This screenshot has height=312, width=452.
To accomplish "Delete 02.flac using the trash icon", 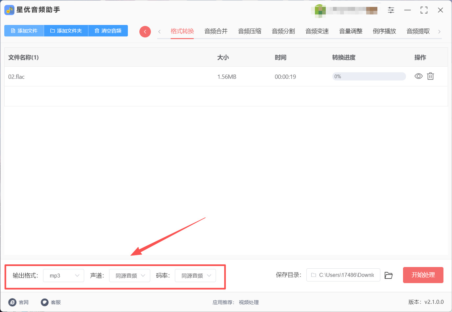I will click(x=430, y=76).
